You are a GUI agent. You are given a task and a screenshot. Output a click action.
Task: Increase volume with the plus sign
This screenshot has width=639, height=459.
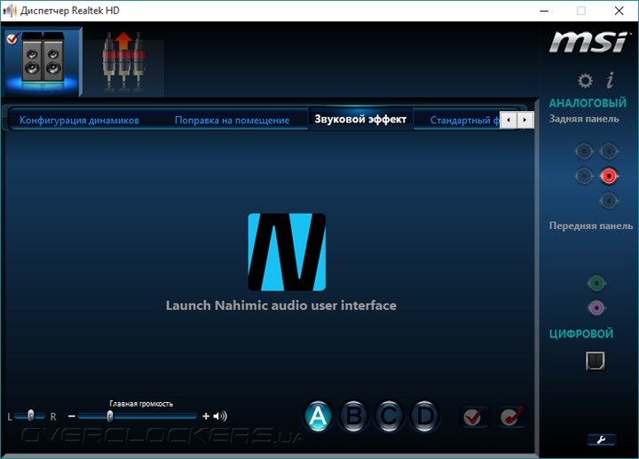206,416
